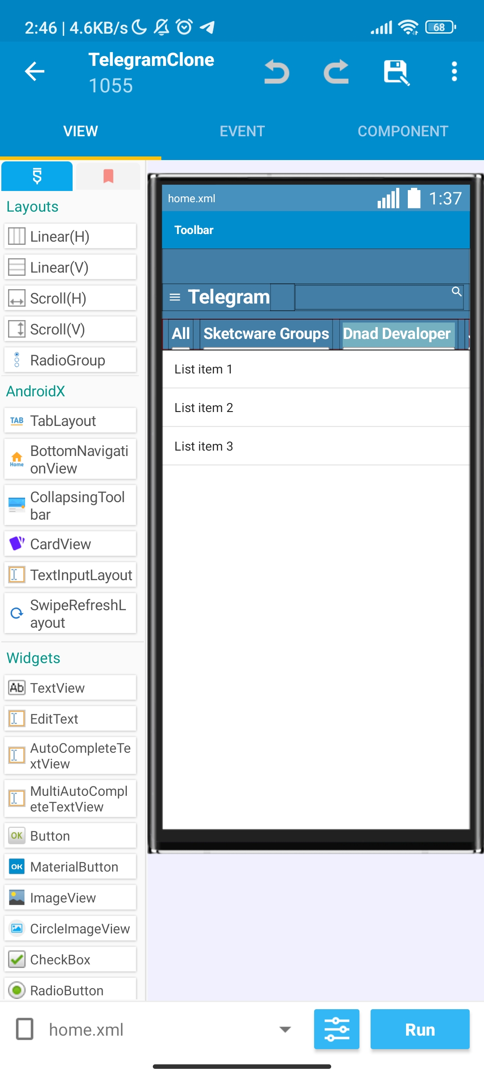Save project with the floppy disk icon
Viewport: 484px width, 1076px height.
[x=397, y=72]
